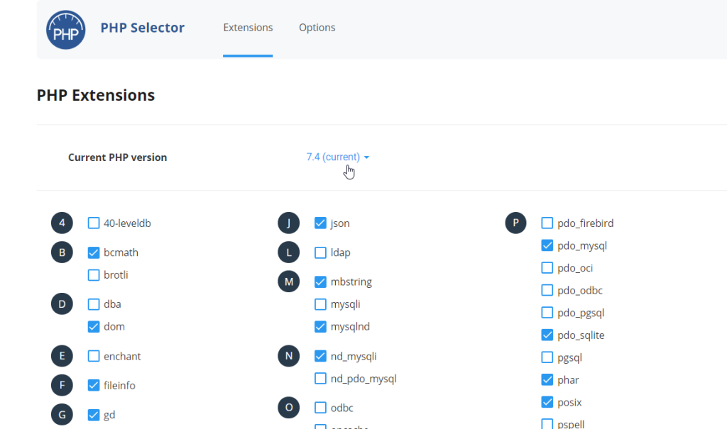
Task: Uncheck the nd_mysqli extension
Action: point(320,356)
